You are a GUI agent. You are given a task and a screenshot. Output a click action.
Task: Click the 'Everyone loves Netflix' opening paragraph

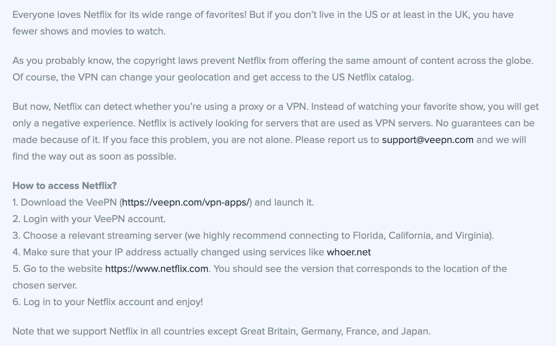pyautogui.click(x=263, y=23)
